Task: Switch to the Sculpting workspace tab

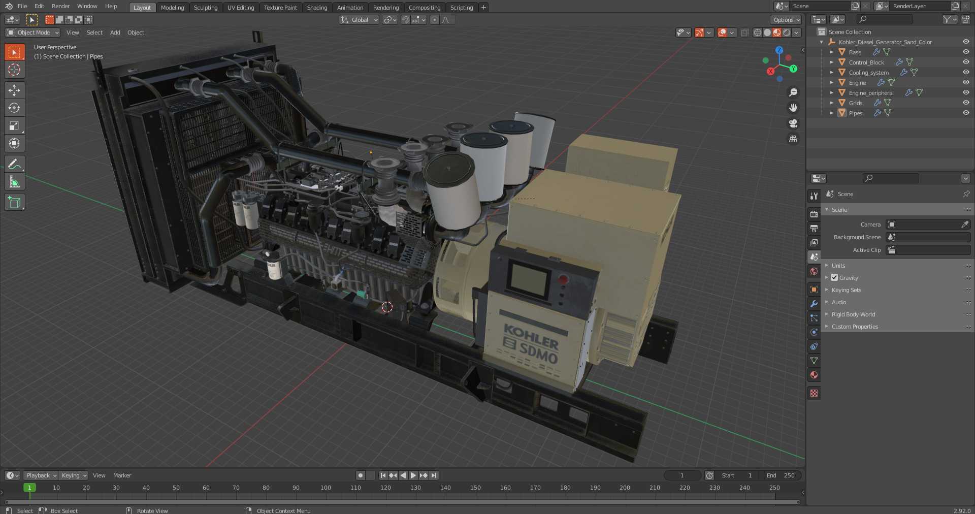Action: pos(206,8)
